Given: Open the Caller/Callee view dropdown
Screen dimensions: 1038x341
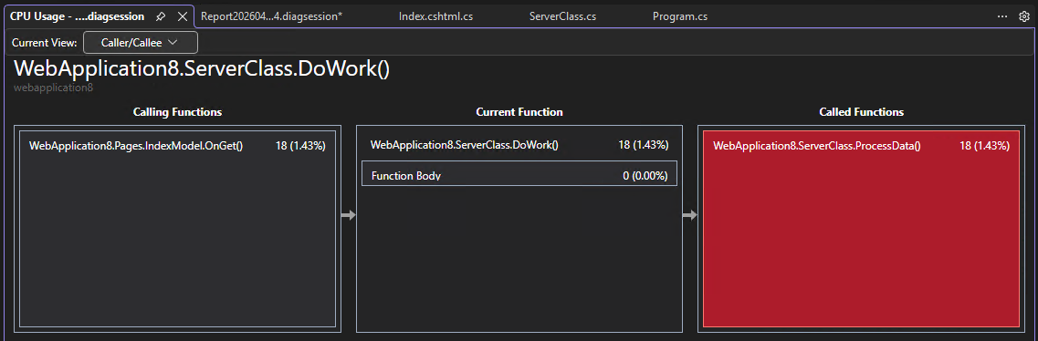Looking at the screenshot, I should point(141,42).
